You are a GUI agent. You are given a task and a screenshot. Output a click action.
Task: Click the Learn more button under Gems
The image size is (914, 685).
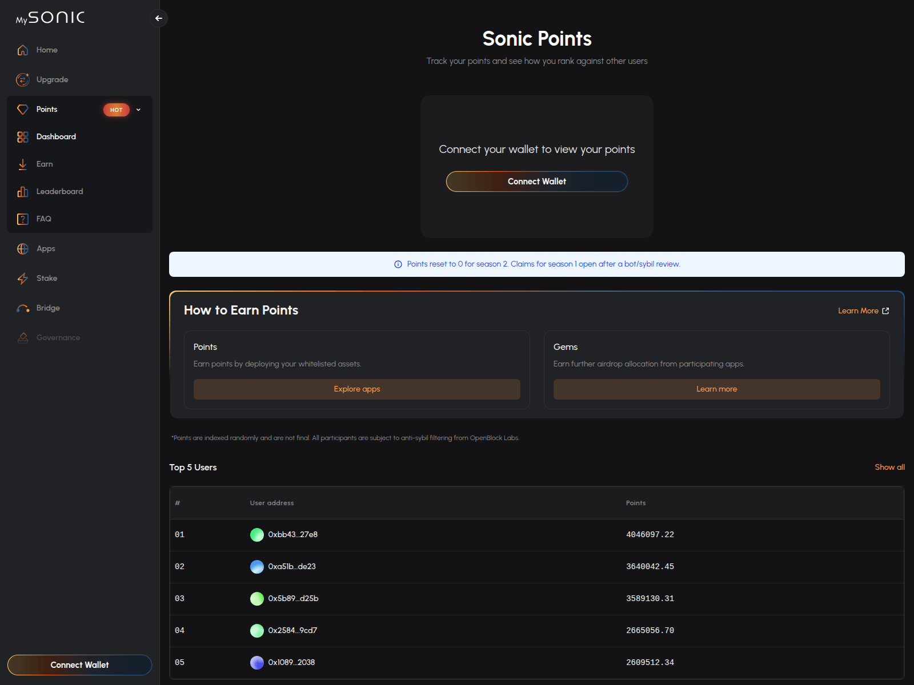717,389
